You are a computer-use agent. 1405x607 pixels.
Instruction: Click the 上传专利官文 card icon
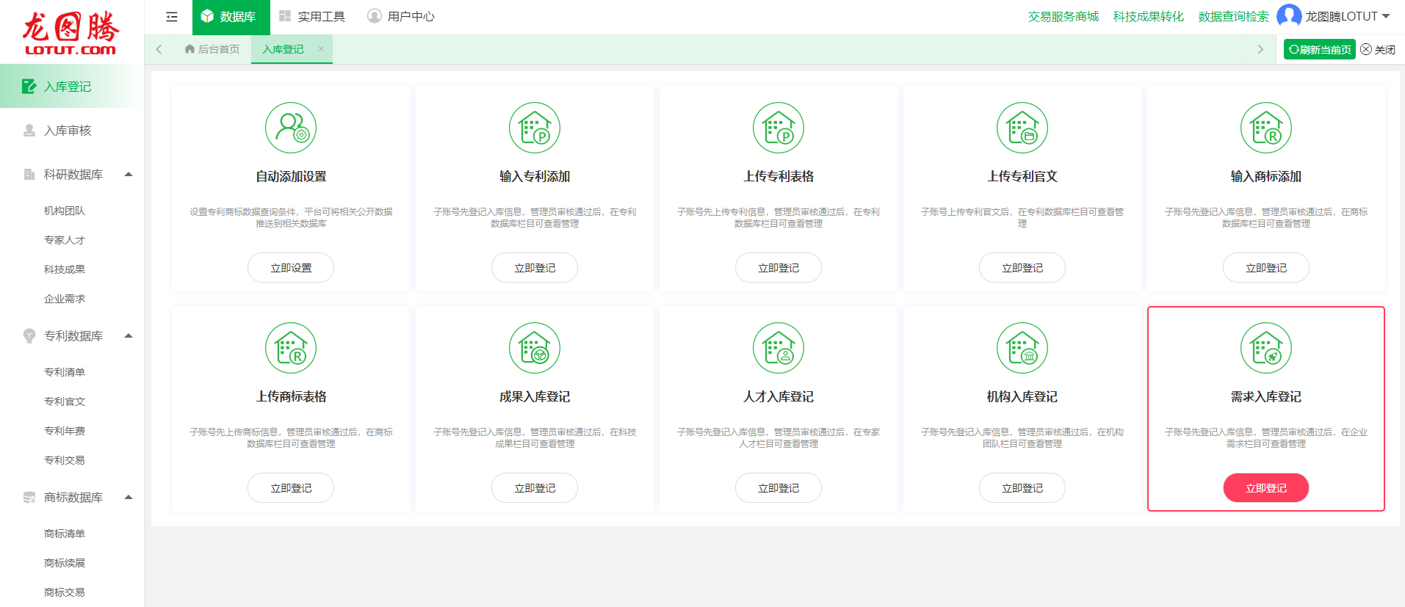[1022, 128]
